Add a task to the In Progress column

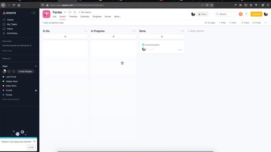coord(113,37)
